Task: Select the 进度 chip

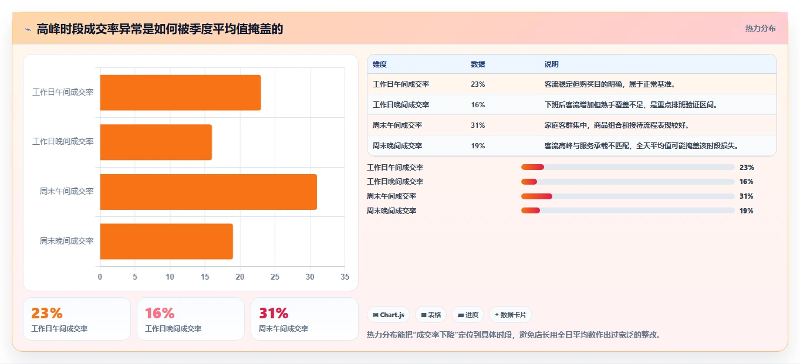Action: click(x=468, y=315)
